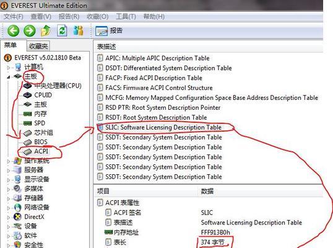The width and height of the screenshot is (333, 248).
Task: Open the 查看(V) menu
Action: click(x=41, y=16)
